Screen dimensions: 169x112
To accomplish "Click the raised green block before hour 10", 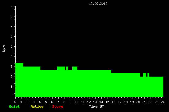I will tap(75, 68).
